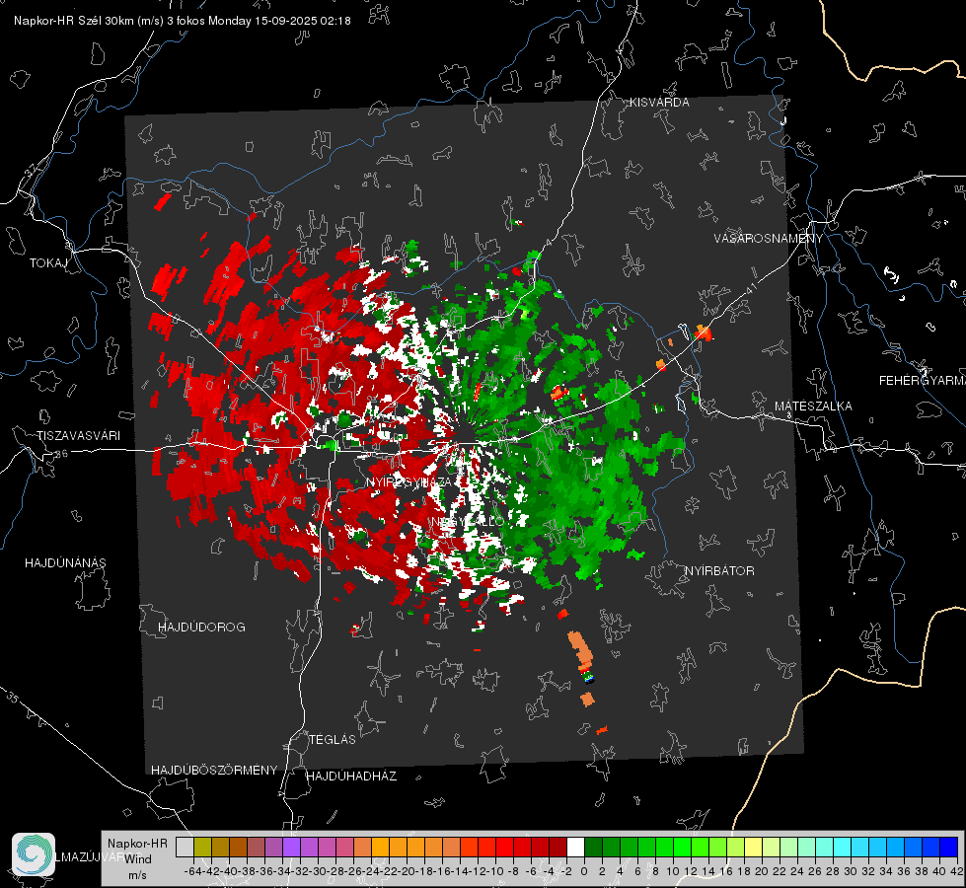This screenshot has width=966, height=888.
Task: Select the white zero-velocity swatch in legend
Action: click(x=575, y=847)
